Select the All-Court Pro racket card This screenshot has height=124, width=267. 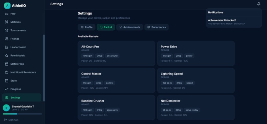(117, 53)
